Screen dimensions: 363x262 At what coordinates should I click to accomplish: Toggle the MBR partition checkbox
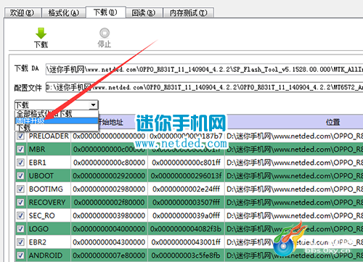(20, 150)
